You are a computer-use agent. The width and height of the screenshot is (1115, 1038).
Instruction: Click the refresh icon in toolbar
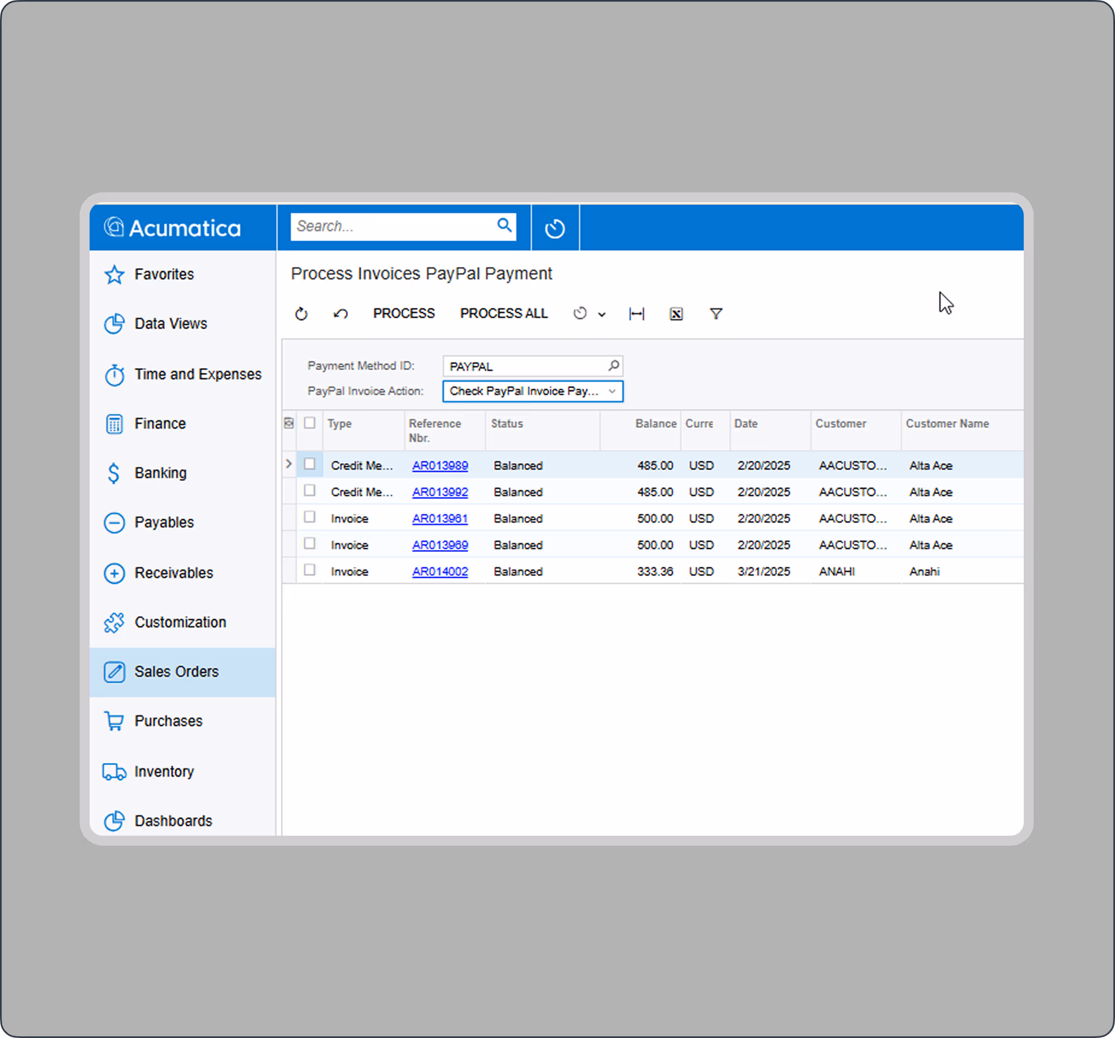301,314
